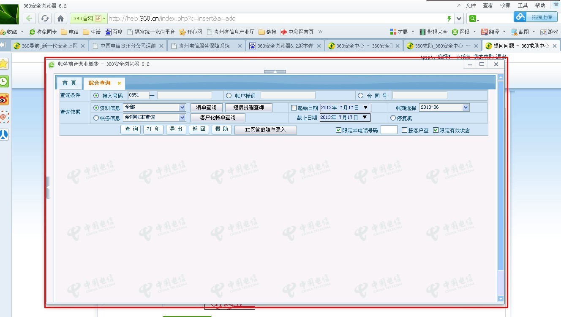Switch to the 首页 tab
561x317 pixels.
coord(68,83)
